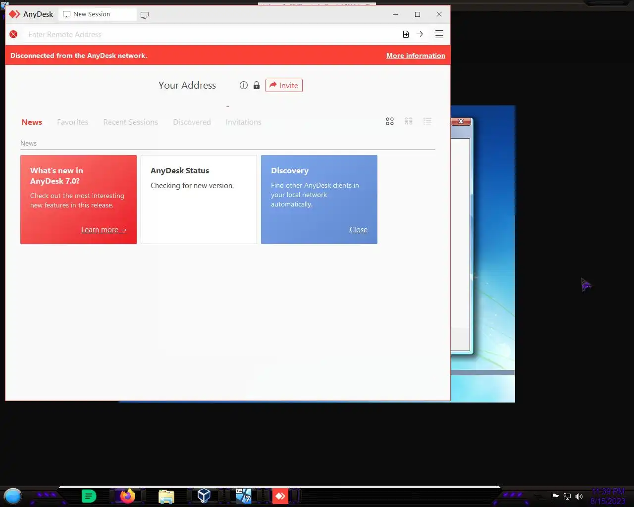
Task: Click 'Disconnected from the AnyDesk network.' message
Action: coord(79,55)
